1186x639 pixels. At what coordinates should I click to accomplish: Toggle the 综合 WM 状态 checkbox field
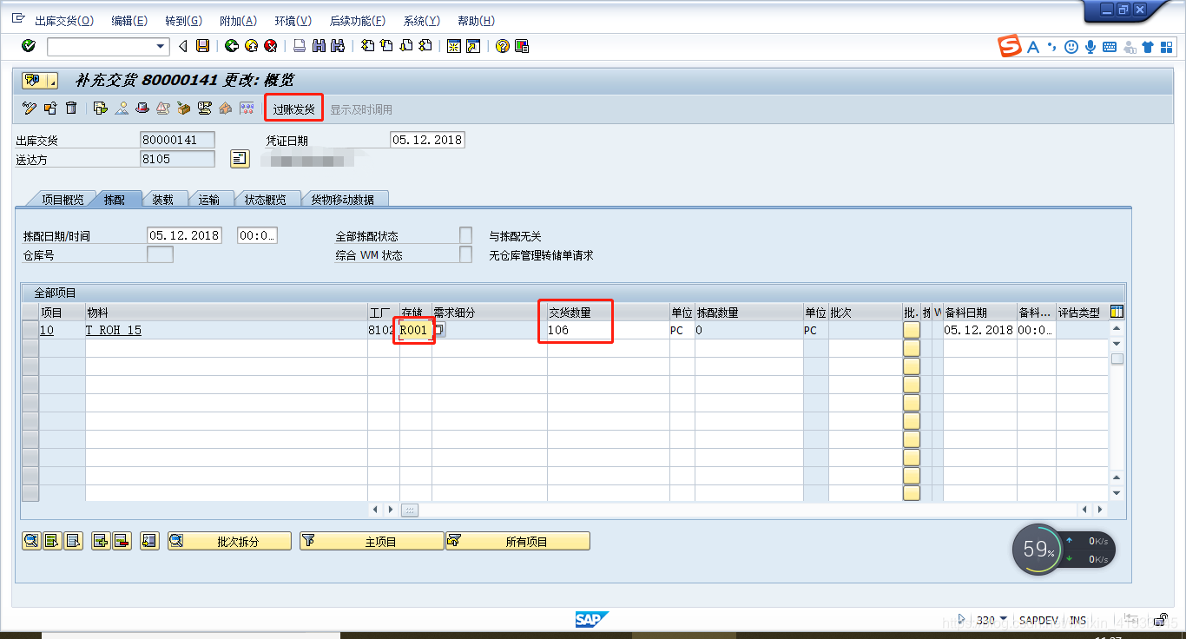point(466,254)
